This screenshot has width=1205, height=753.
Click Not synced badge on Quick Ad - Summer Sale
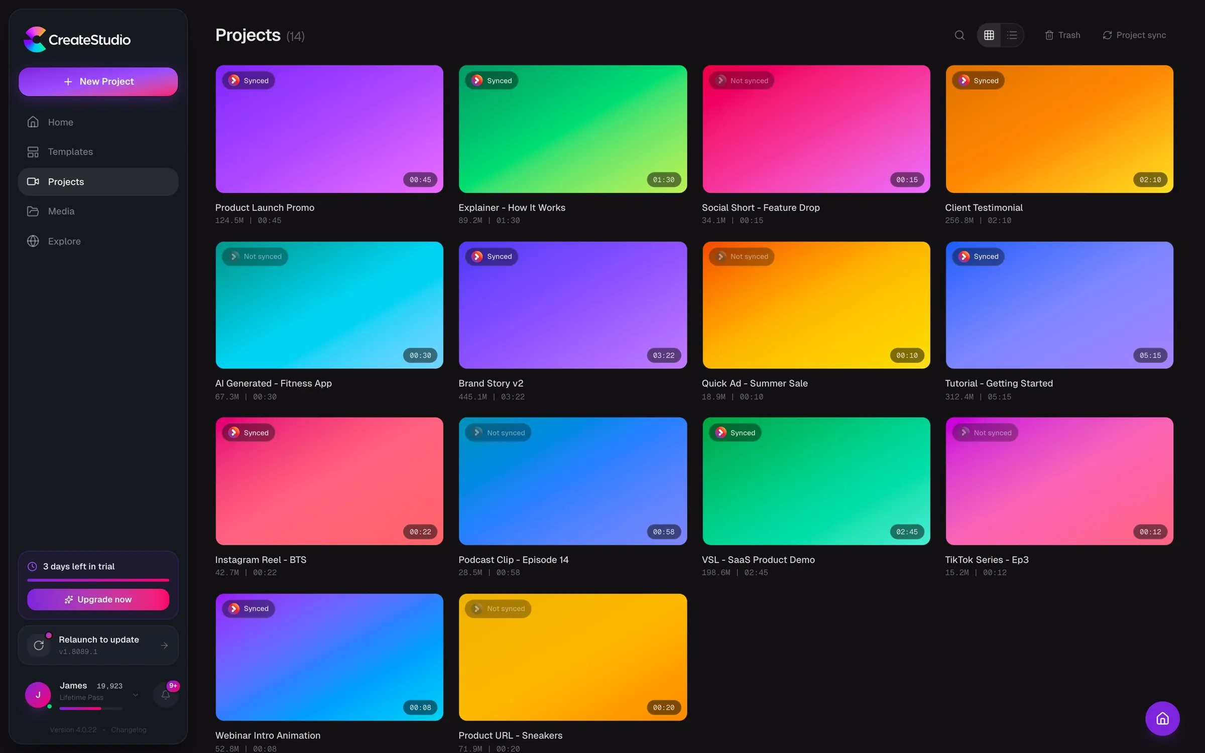click(x=742, y=257)
